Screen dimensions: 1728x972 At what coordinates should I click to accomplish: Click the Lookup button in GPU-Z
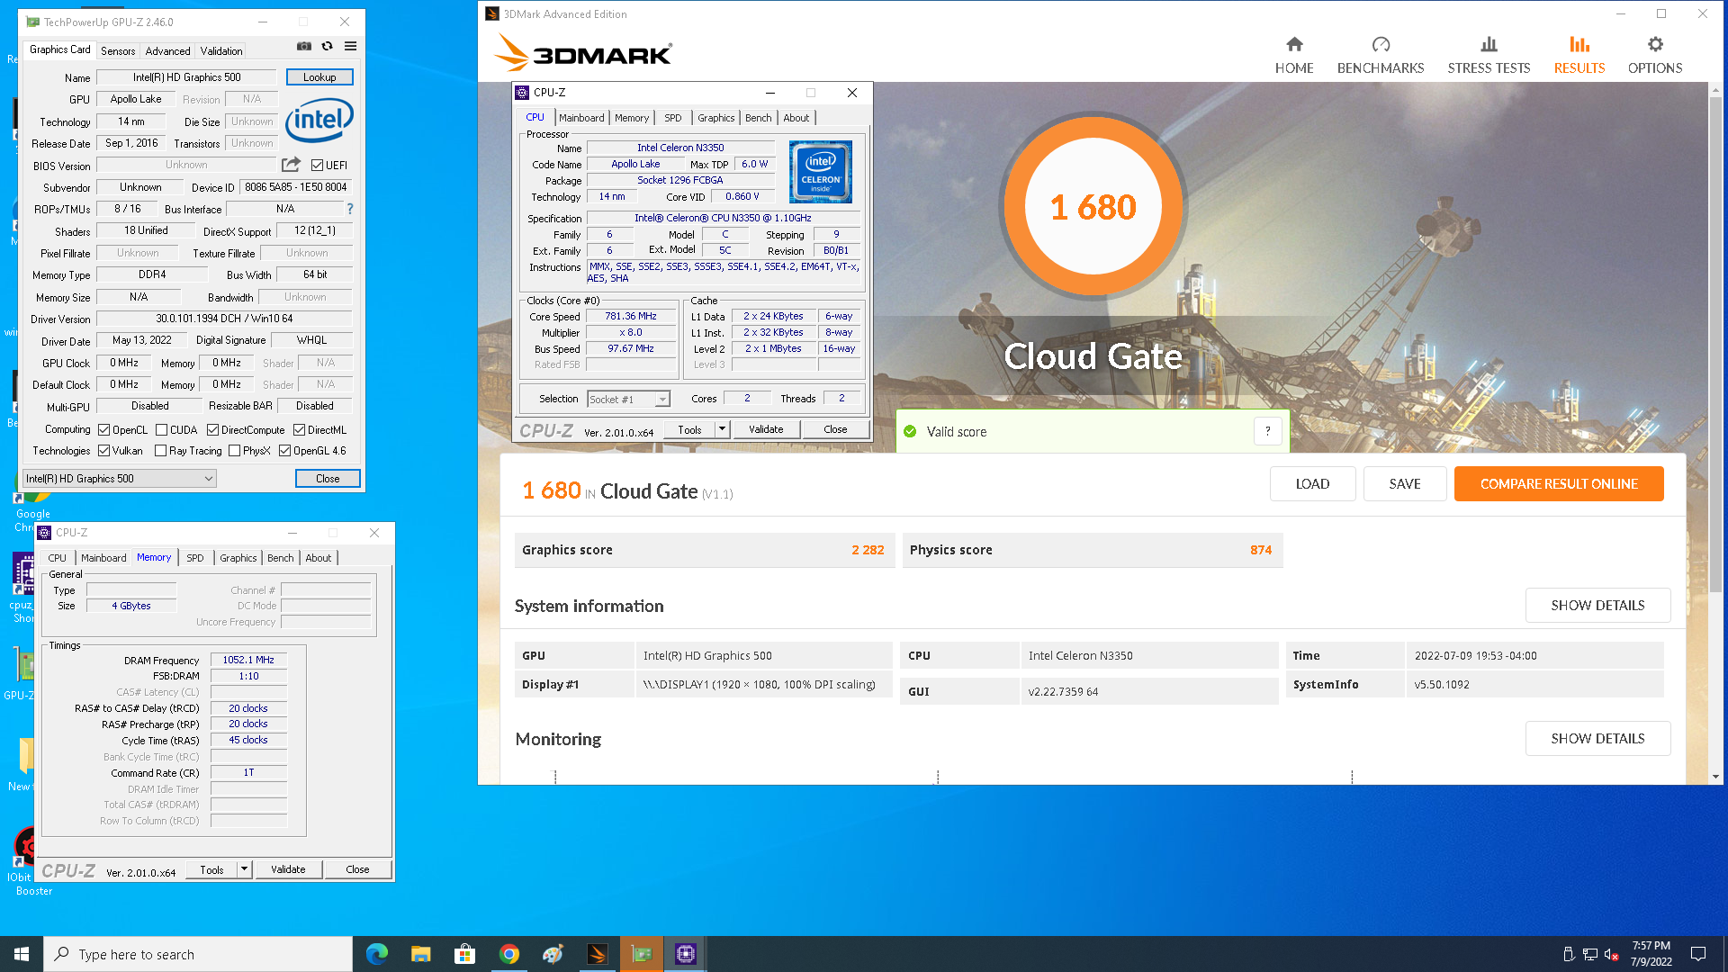[319, 77]
